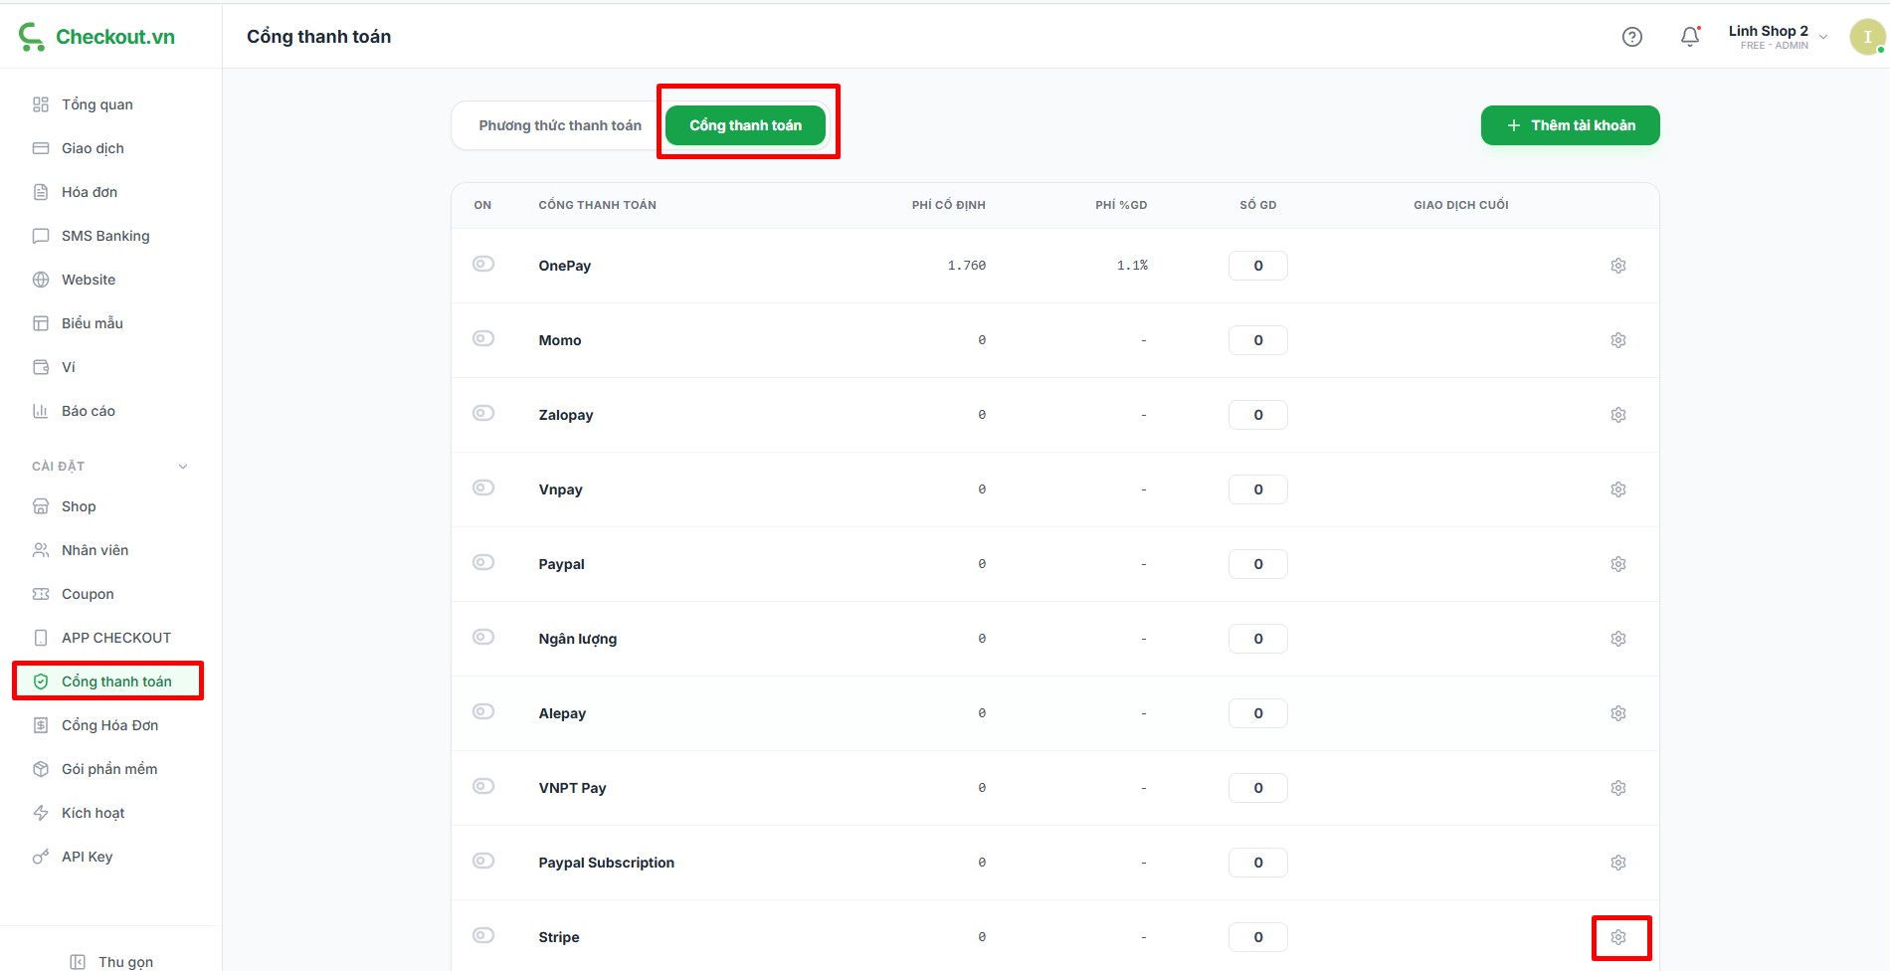Open settings gear for Stripe gateway
Viewport: 1890px width, 971px height.
pos(1617,937)
